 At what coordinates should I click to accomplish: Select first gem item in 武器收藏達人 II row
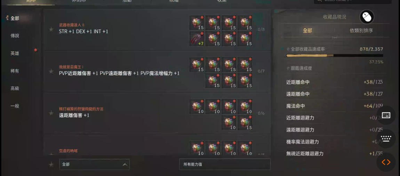(x=197, y=23)
